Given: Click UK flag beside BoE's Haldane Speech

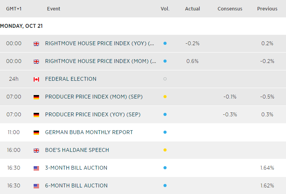Looking at the screenshot, I should tap(36, 150).
